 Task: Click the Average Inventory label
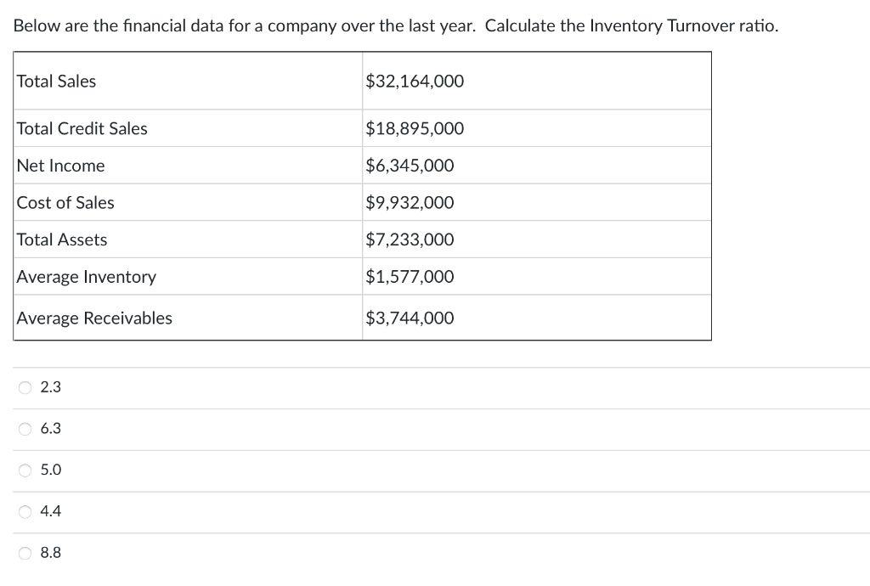coord(85,276)
